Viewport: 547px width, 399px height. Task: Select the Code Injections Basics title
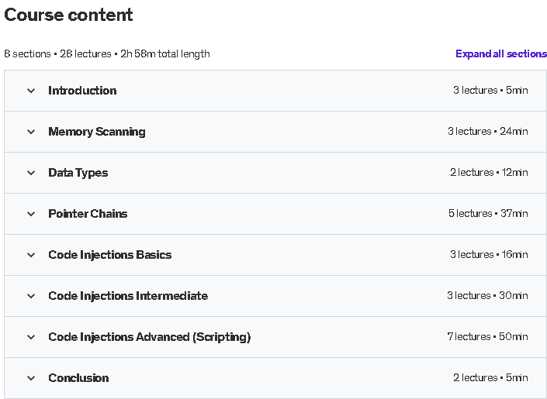point(110,255)
